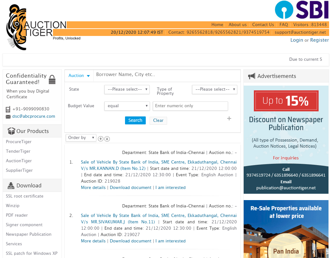Clear the search filters

point(158,121)
